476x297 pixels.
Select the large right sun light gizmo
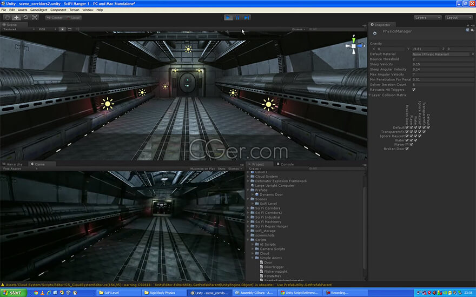[268, 105]
